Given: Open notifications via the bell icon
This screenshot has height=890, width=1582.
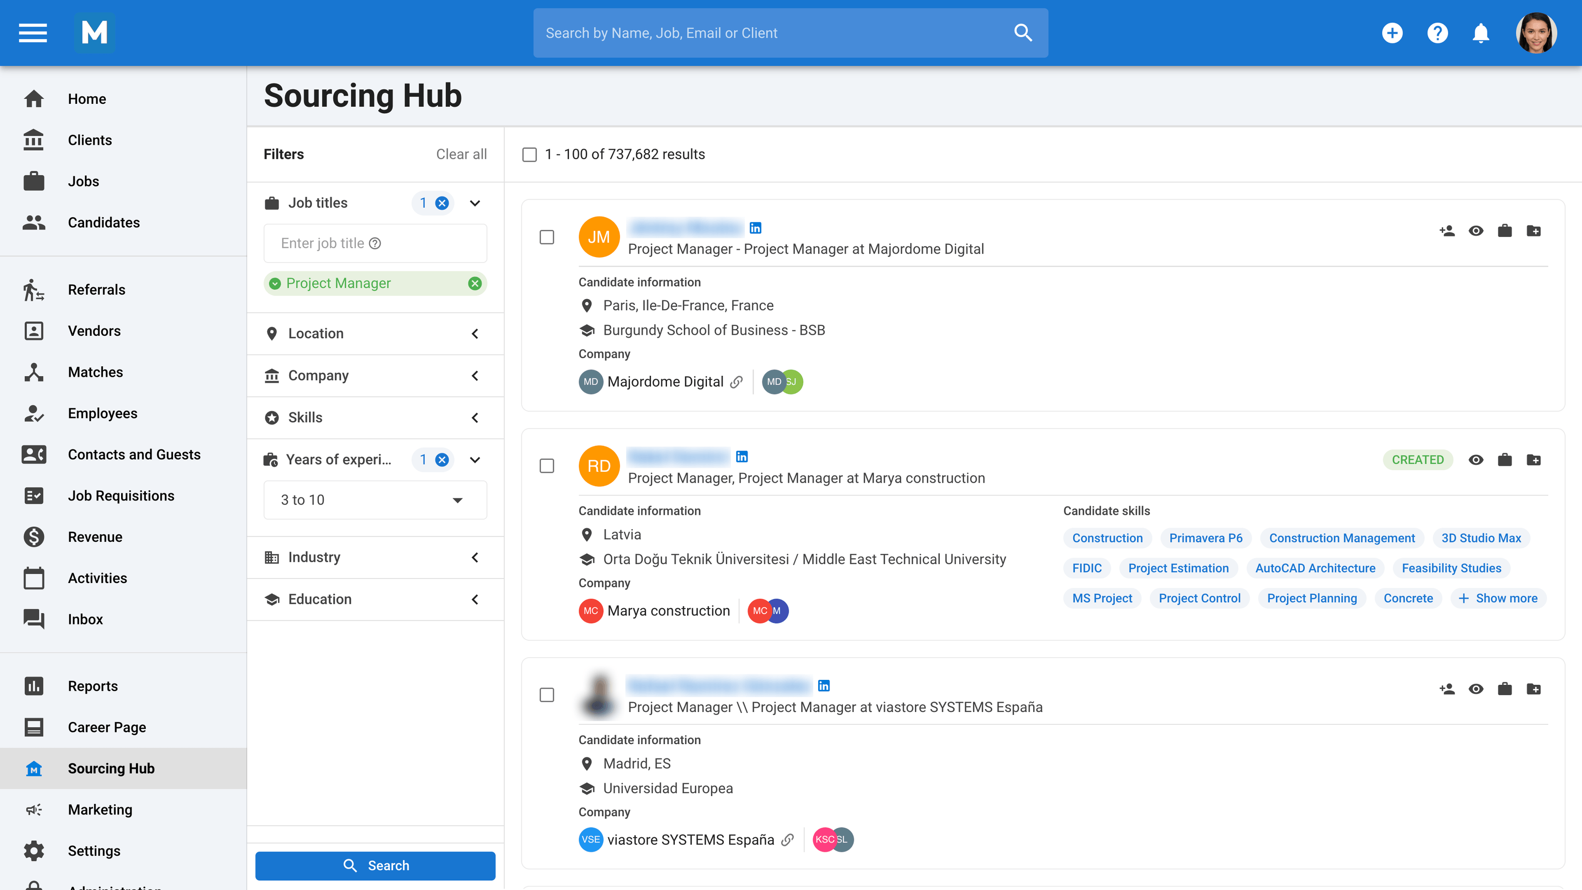Looking at the screenshot, I should pos(1481,33).
